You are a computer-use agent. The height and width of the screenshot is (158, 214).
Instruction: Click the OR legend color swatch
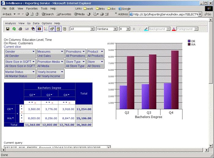[189, 41]
